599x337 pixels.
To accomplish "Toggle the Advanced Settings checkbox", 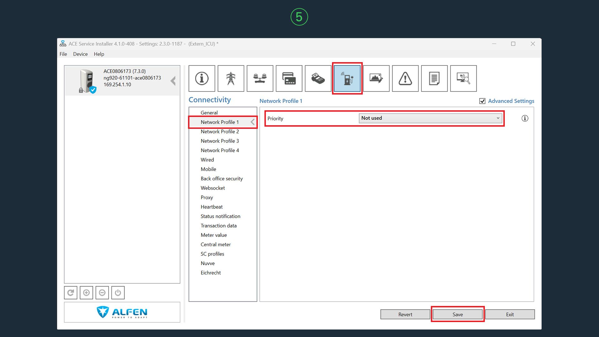I will [482, 101].
